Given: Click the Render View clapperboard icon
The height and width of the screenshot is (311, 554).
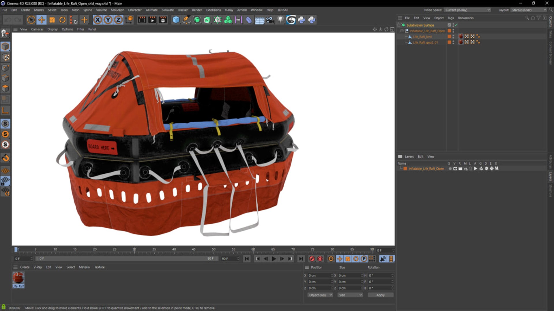Looking at the screenshot, I should click(x=142, y=20).
